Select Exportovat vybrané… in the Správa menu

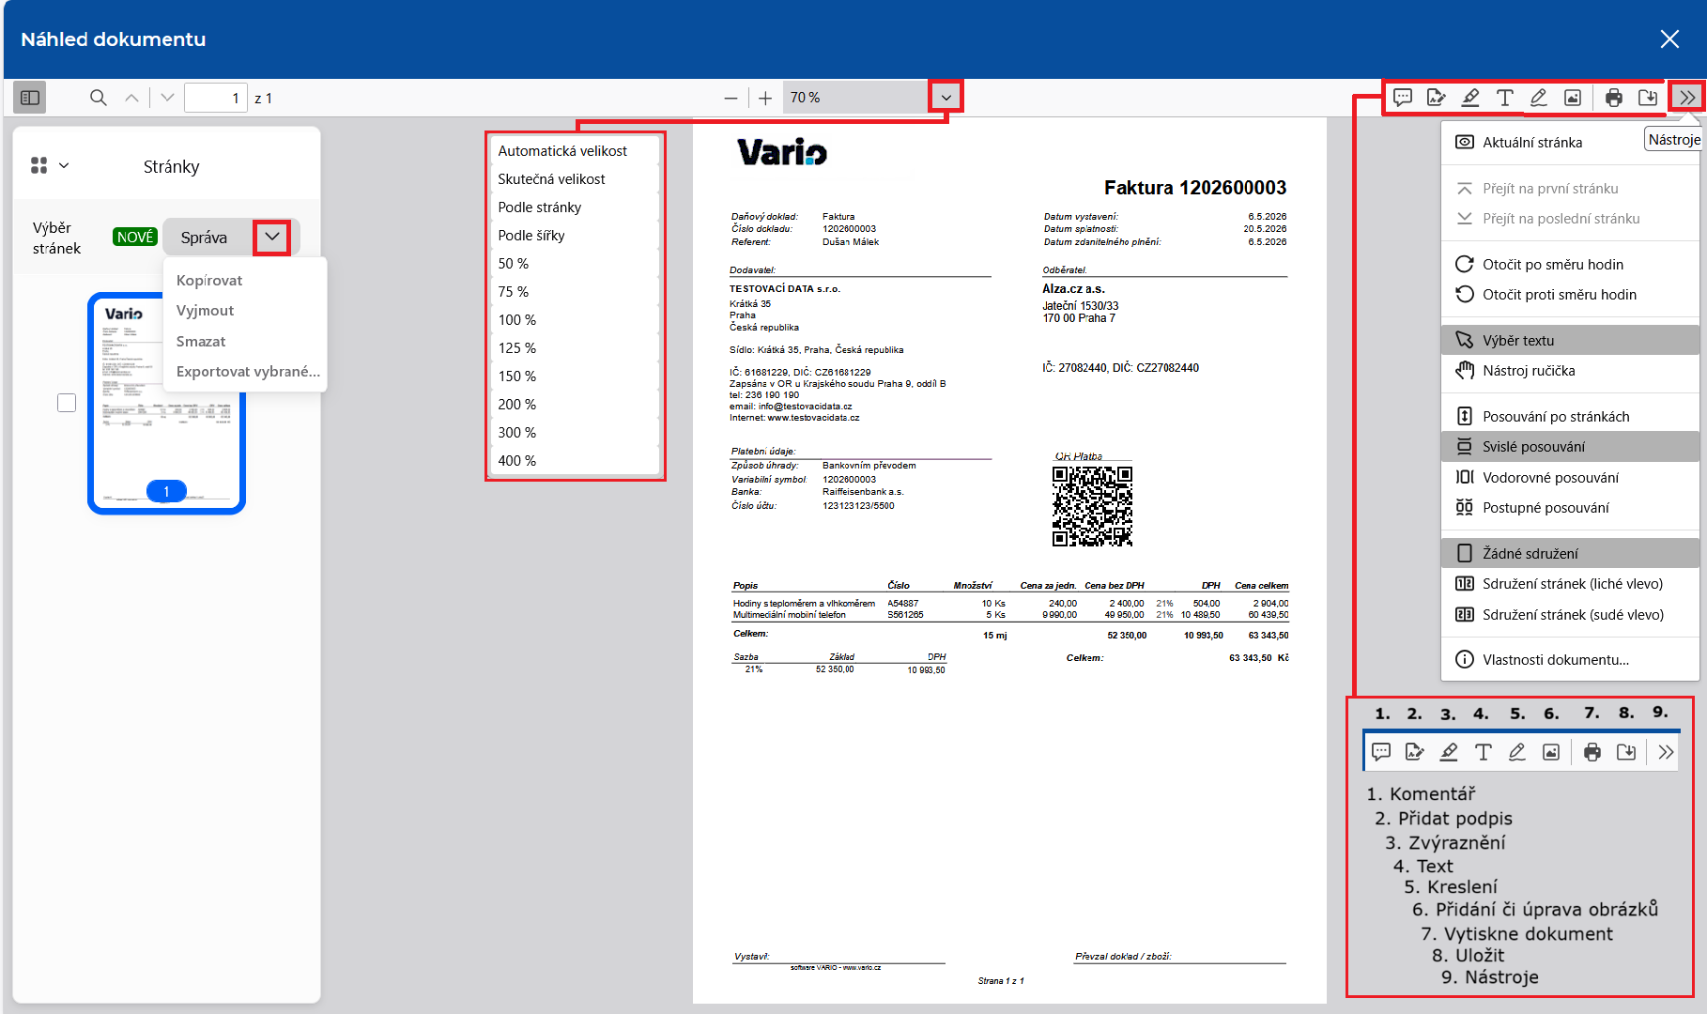click(x=245, y=372)
